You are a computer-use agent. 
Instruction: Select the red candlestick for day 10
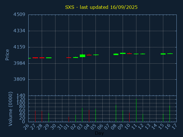click(129, 54)
